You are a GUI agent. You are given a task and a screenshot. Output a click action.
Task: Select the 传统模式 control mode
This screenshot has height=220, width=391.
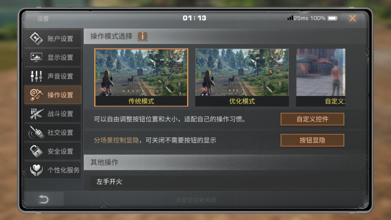click(141, 77)
